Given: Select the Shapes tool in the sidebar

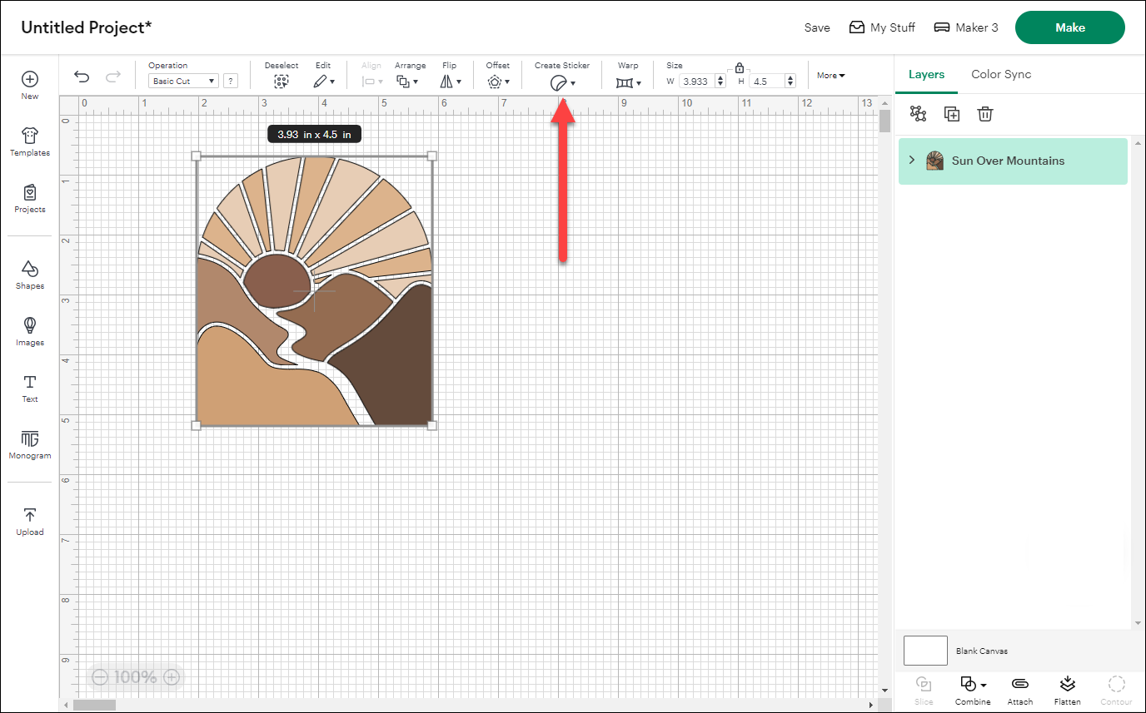Looking at the screenshot, I should tap(29, 273).
